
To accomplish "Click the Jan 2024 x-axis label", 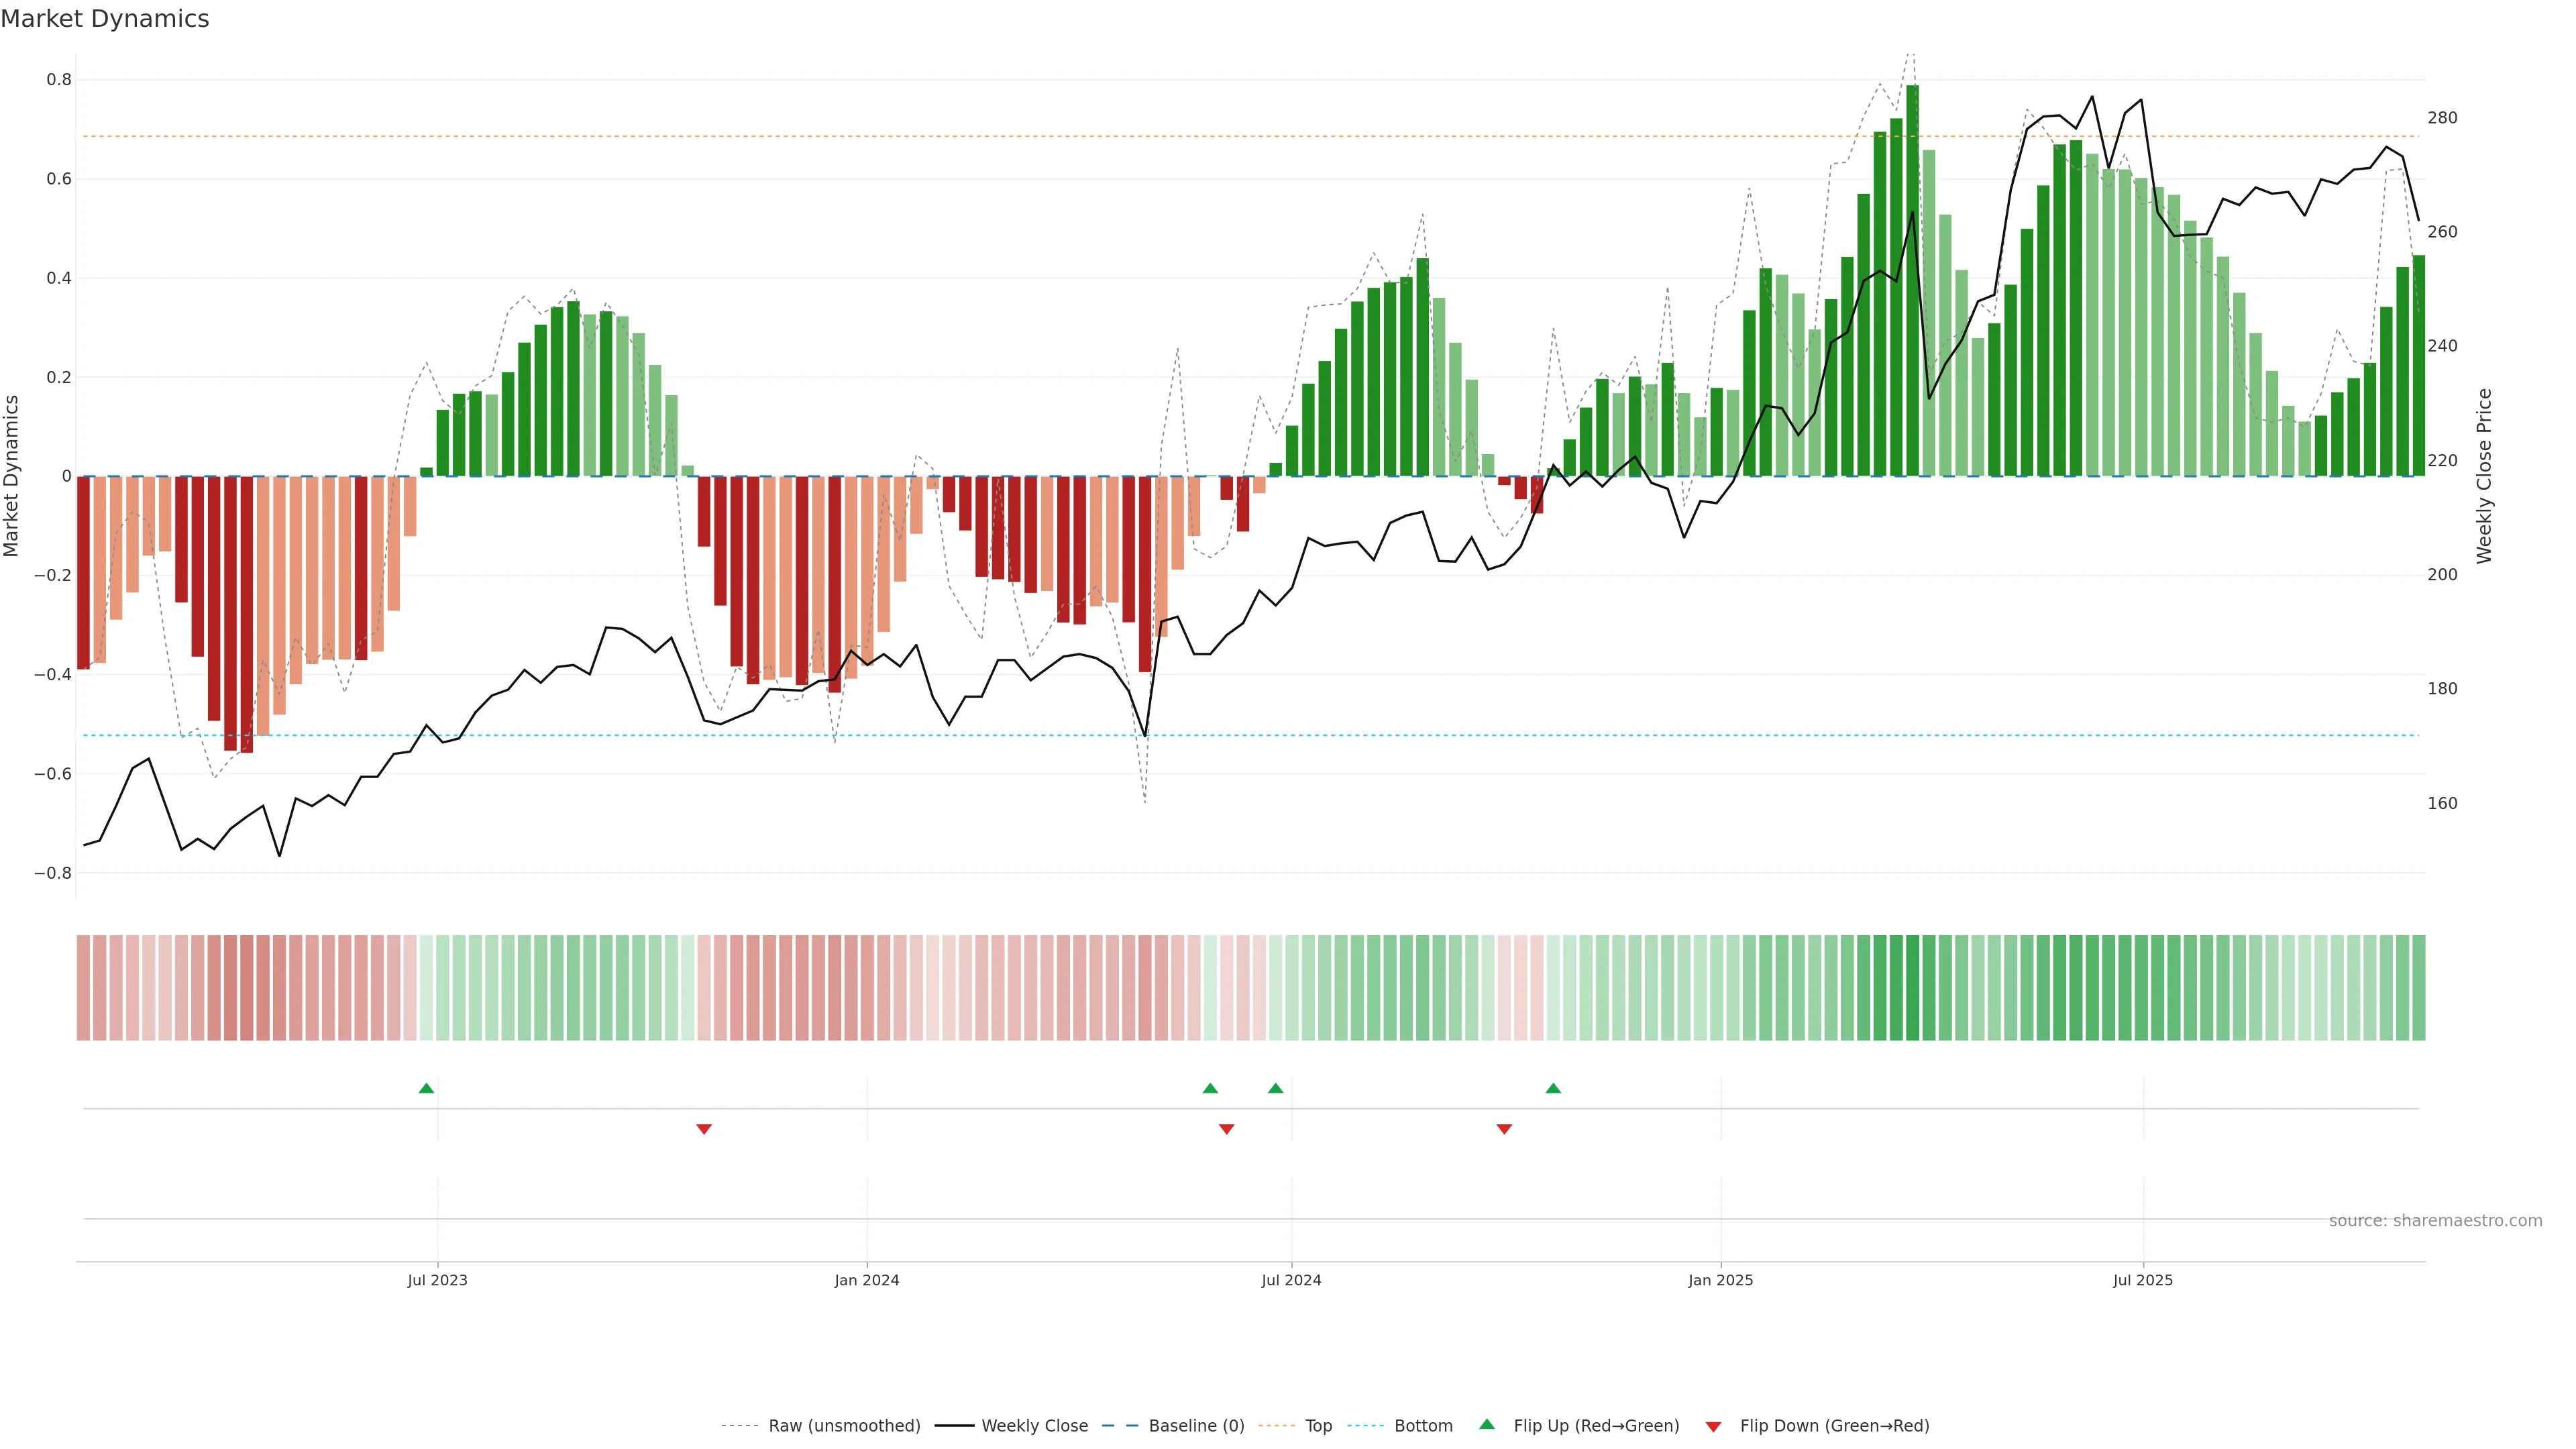I will click(867, 1280).
